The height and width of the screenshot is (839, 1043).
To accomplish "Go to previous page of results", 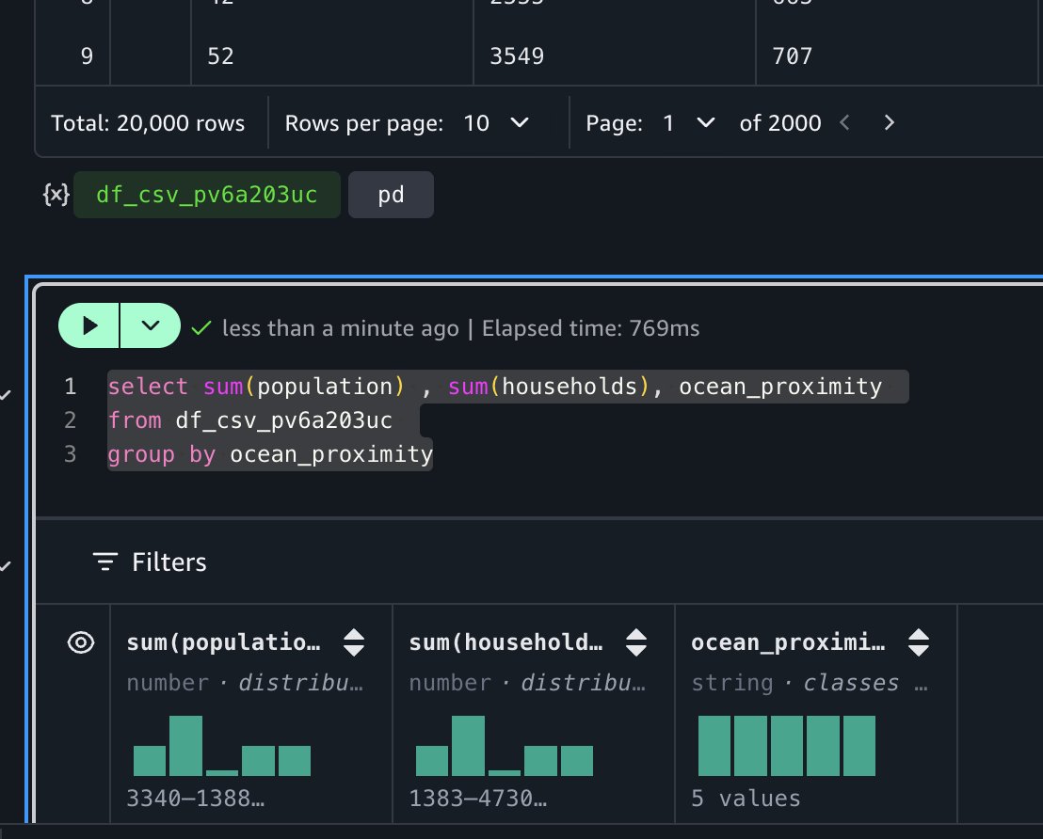I will pos(844,123).
